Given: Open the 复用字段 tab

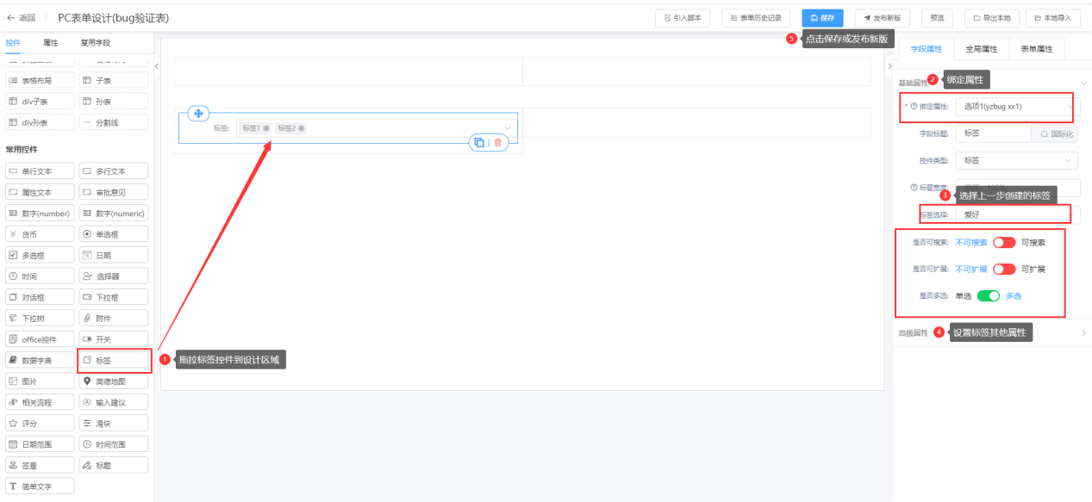Looking at the screenshot, I should pyautogui.click(x=95, y=42).
